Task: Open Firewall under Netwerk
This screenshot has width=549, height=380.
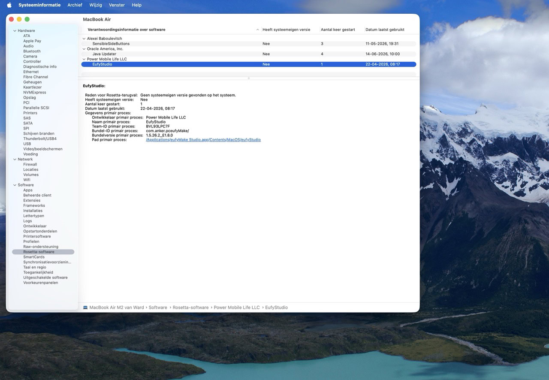Action: click(x=30, y=165)
